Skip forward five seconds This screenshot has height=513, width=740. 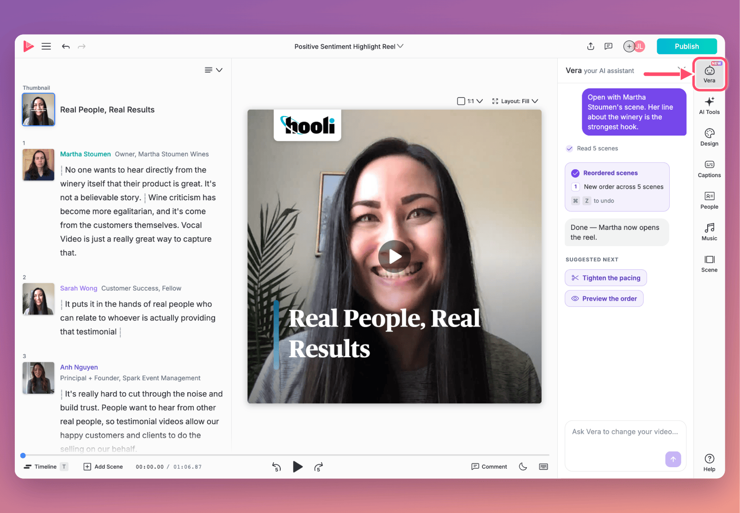[318, 467]
